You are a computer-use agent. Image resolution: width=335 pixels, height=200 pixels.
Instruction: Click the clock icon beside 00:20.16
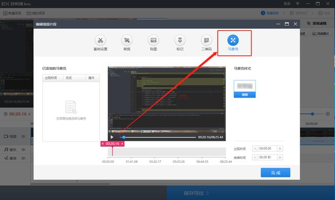pos(6,114)
